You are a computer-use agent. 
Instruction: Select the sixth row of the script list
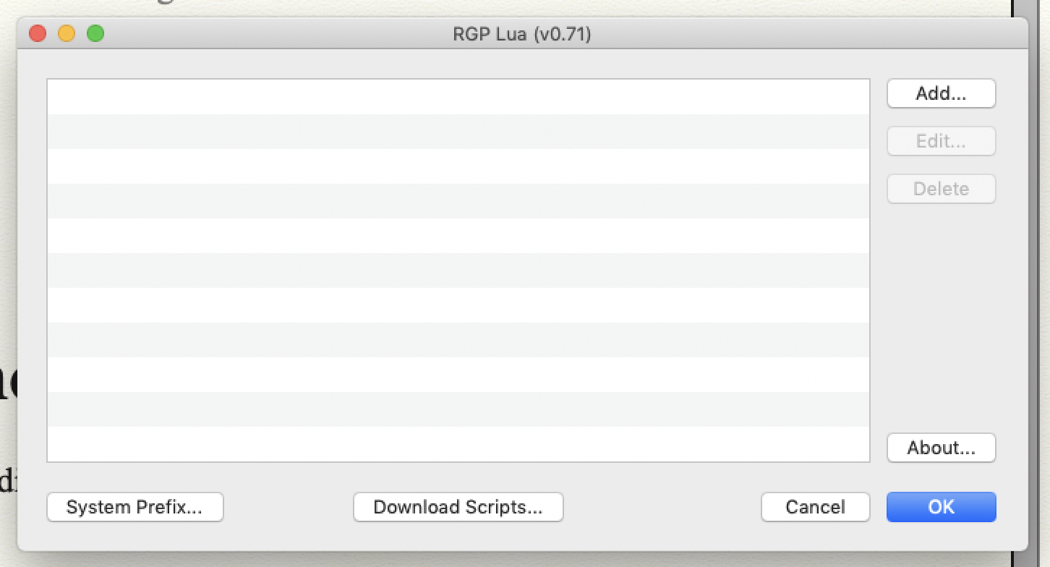pyautogui.click(x=458, y=270)
